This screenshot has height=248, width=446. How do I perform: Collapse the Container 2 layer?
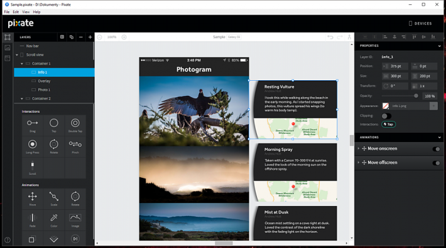[x=22, y=98]
